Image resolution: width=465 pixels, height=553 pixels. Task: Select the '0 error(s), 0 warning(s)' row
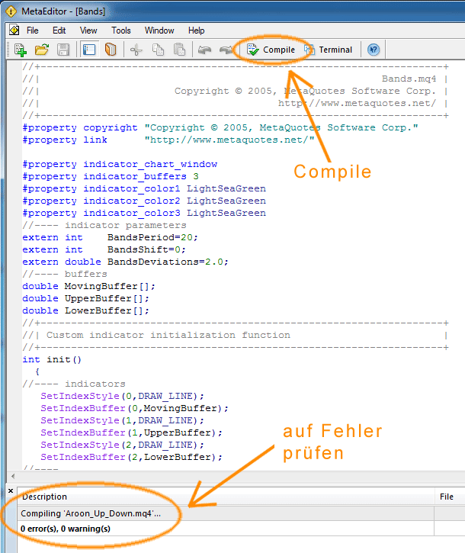[226, 529]
